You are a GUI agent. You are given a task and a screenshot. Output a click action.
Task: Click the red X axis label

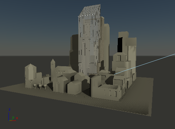17,118
